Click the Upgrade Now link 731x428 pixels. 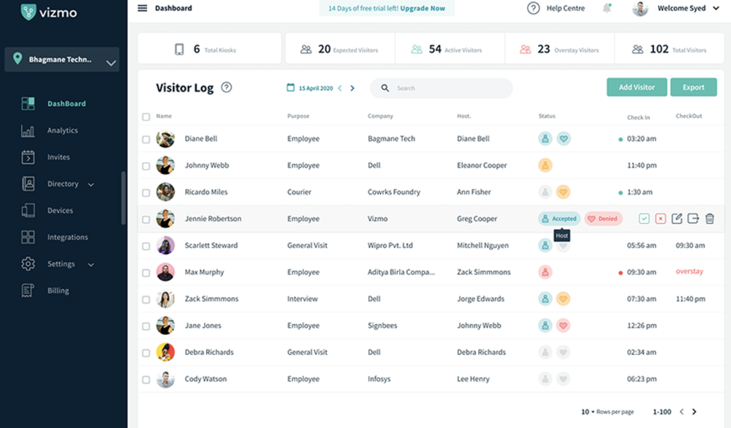[x=423, y=8]
